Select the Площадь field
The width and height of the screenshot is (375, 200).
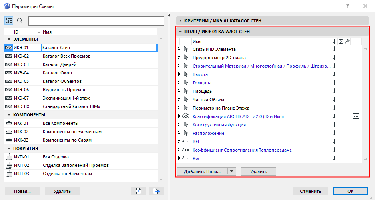[269, 91]
